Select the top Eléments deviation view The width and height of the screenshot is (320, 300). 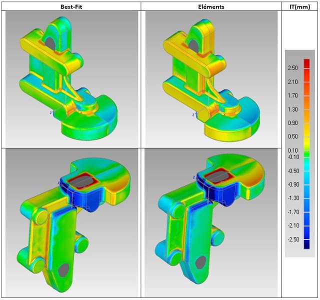pyautogui.click(x=211, y=78)
